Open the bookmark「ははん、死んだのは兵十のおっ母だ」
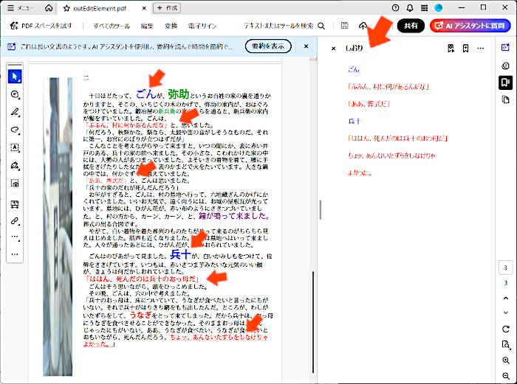The height and width of the screenshot is (384, 517). point(397,139)
